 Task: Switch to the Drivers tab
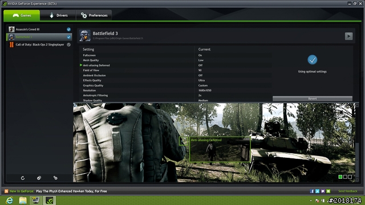(58, 15)
